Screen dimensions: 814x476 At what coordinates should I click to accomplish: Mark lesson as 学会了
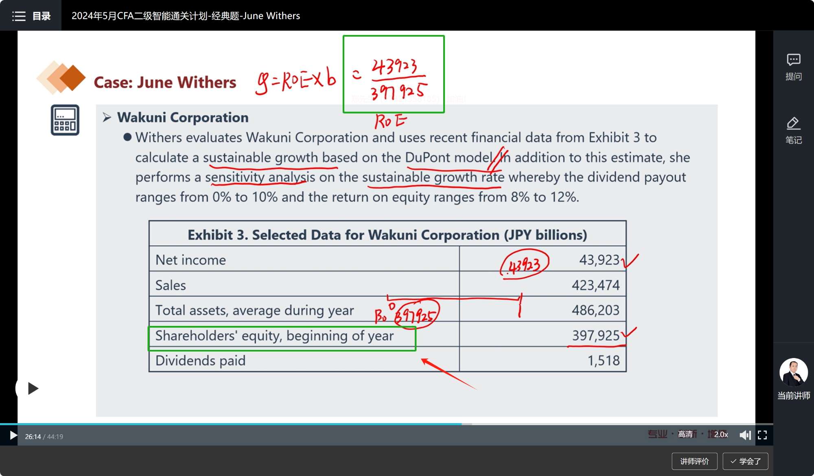(x=745, y=461)
